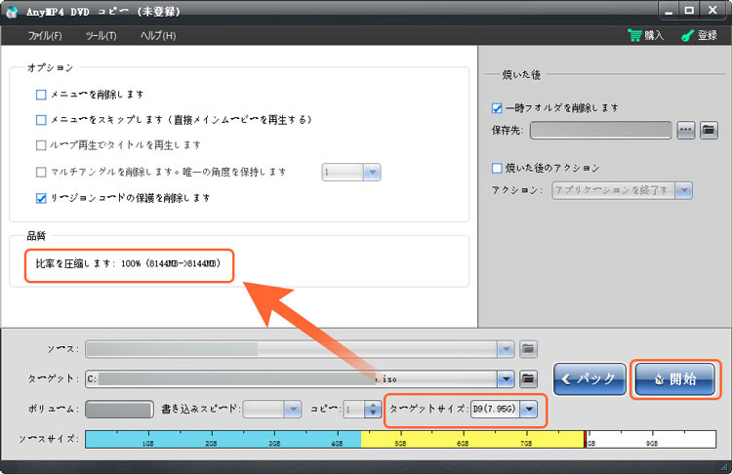Open the AnyMP4 app icon in title bar
732x474 pixels.
tap(13, 11)
